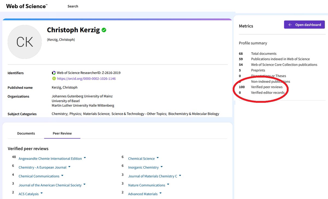Expand the Inorganic Chemistry dropdown arrow
This screenshot has width=328, height=199.
pos(162,167)
